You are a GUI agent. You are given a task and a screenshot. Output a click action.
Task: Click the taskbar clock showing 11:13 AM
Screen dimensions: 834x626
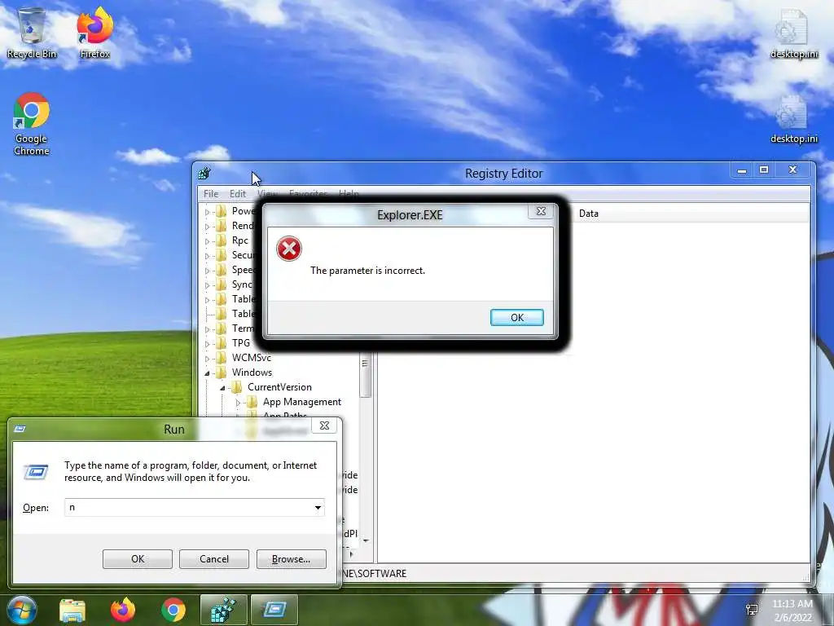pyautogui.click(x=792, y=610)
